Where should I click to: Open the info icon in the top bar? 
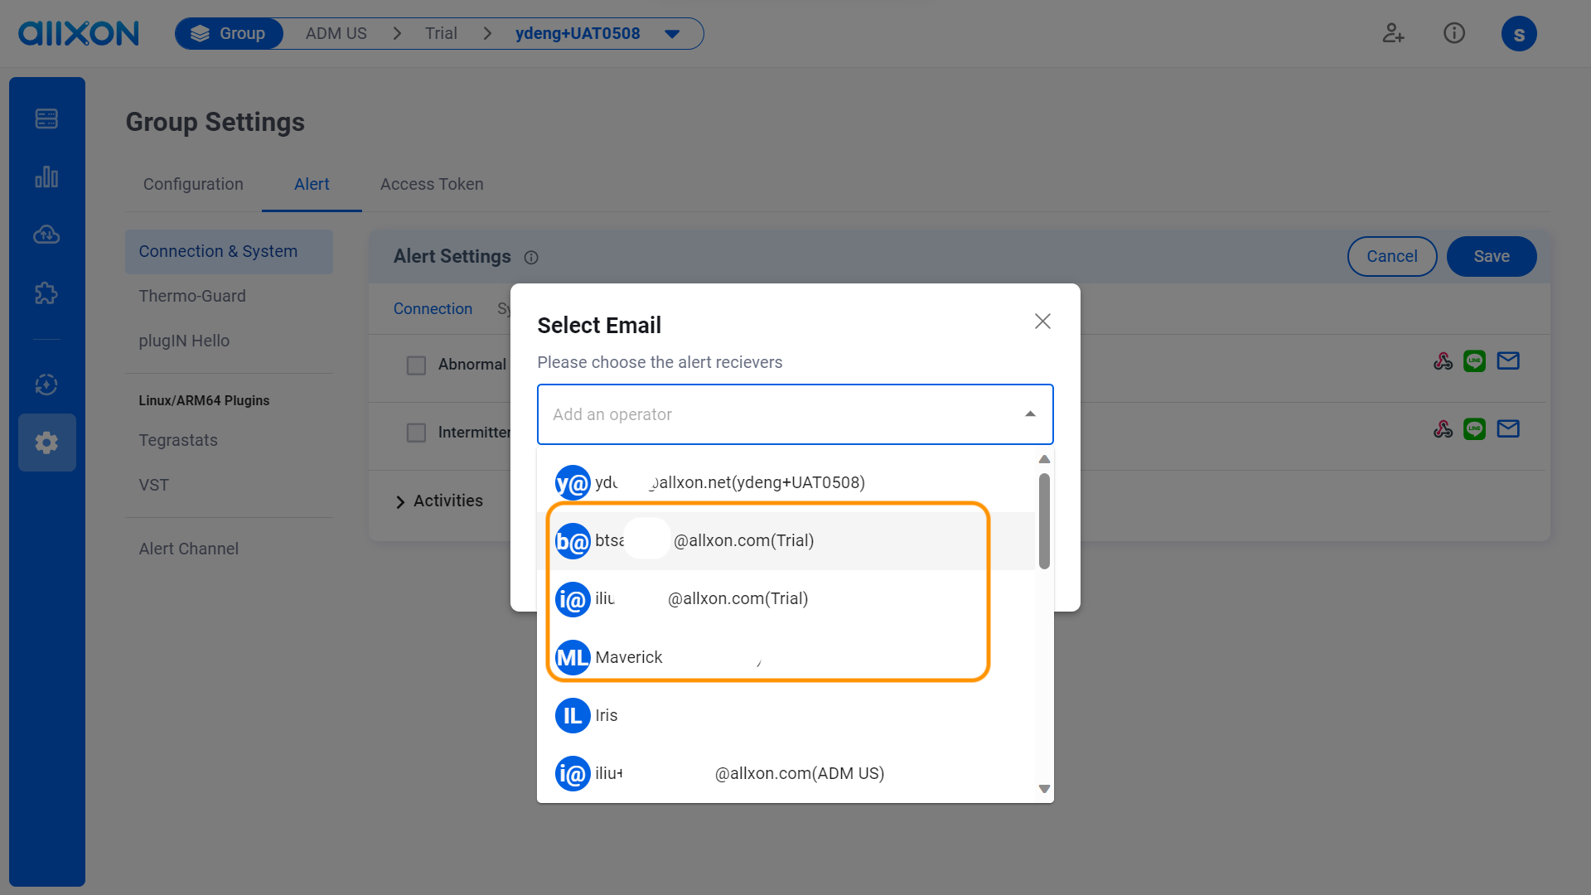[1454, 33]
